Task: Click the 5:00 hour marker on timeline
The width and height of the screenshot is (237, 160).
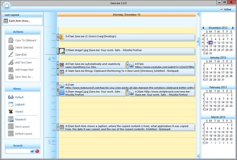Action: point(51,142)
